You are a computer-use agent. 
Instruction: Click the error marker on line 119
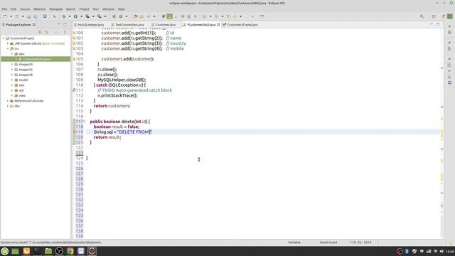(74, 132)
